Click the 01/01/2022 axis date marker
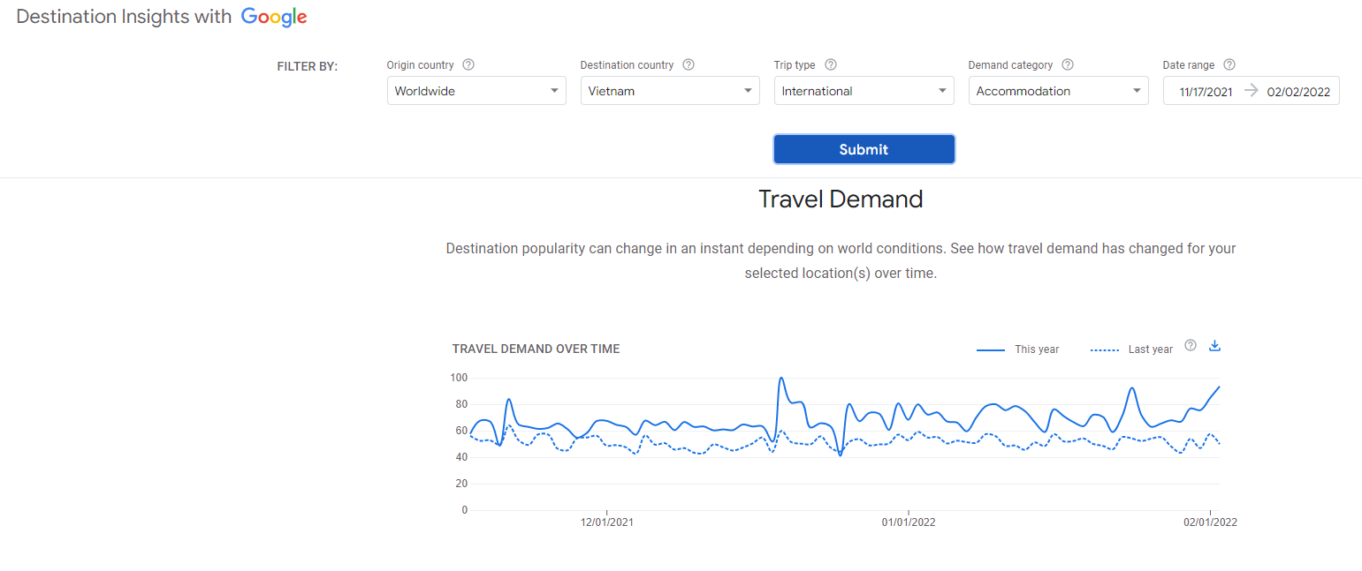This screenshot has width=1362, height=571. [x=909, y=522]
